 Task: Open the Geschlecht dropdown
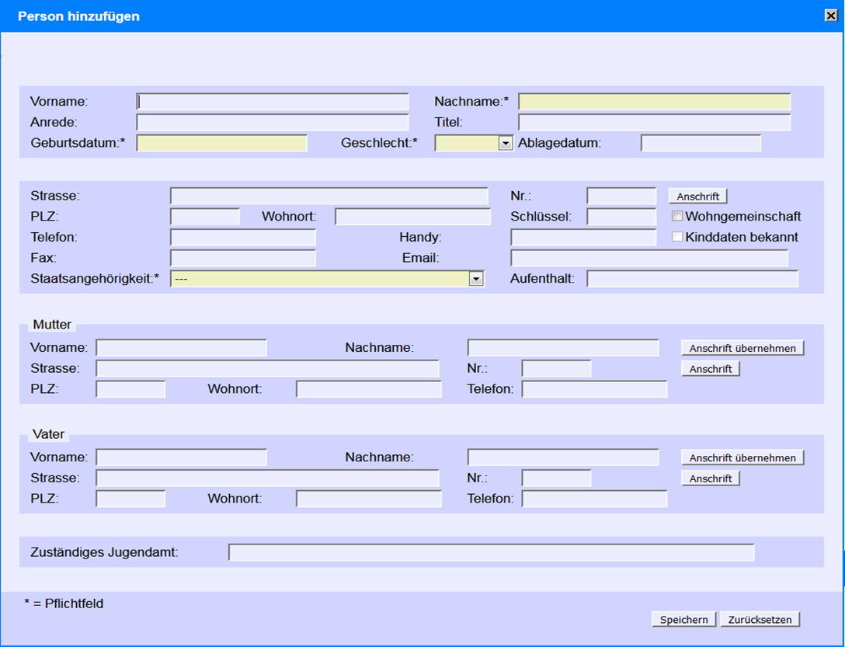click(x=506, y=143)
